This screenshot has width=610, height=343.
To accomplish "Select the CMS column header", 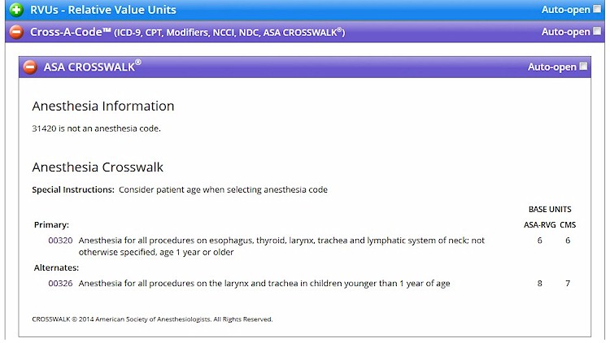I will (568, 225).
